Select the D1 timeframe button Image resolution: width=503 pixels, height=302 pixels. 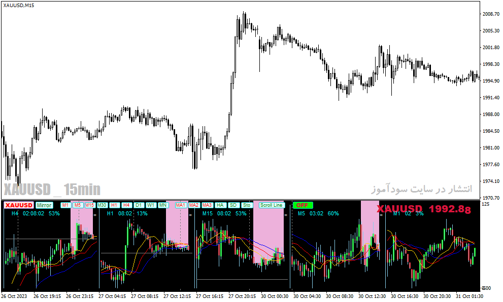point(138,205)
